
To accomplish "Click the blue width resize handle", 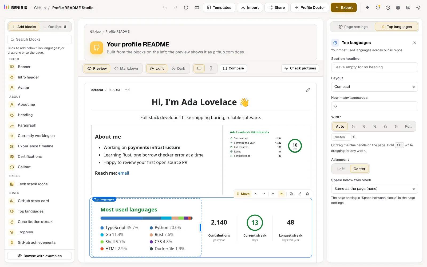I will [x=200, y=227].
